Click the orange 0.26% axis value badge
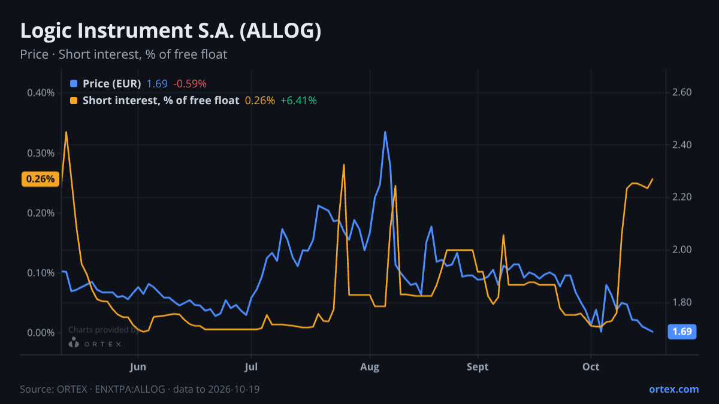 (x=40, y=178)
